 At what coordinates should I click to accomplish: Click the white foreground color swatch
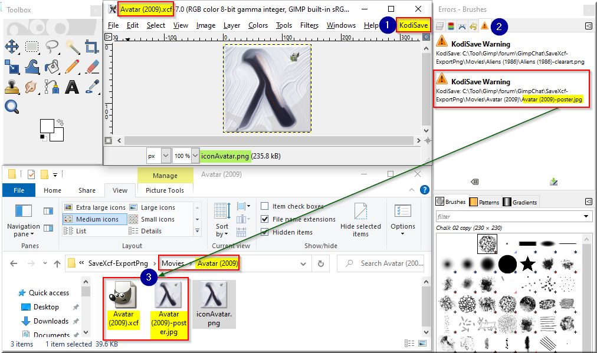(47, 126)
